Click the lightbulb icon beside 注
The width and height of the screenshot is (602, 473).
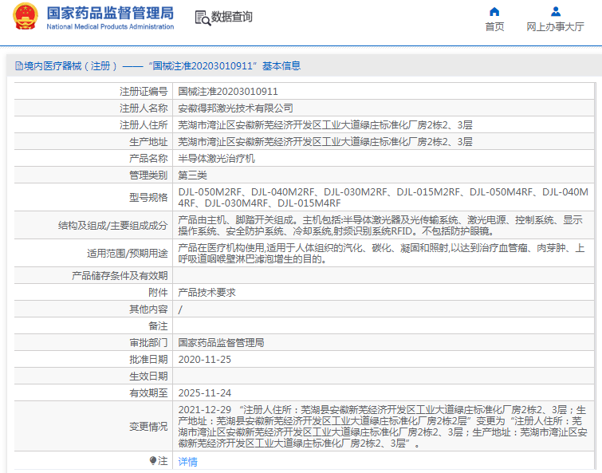(153, 460)
